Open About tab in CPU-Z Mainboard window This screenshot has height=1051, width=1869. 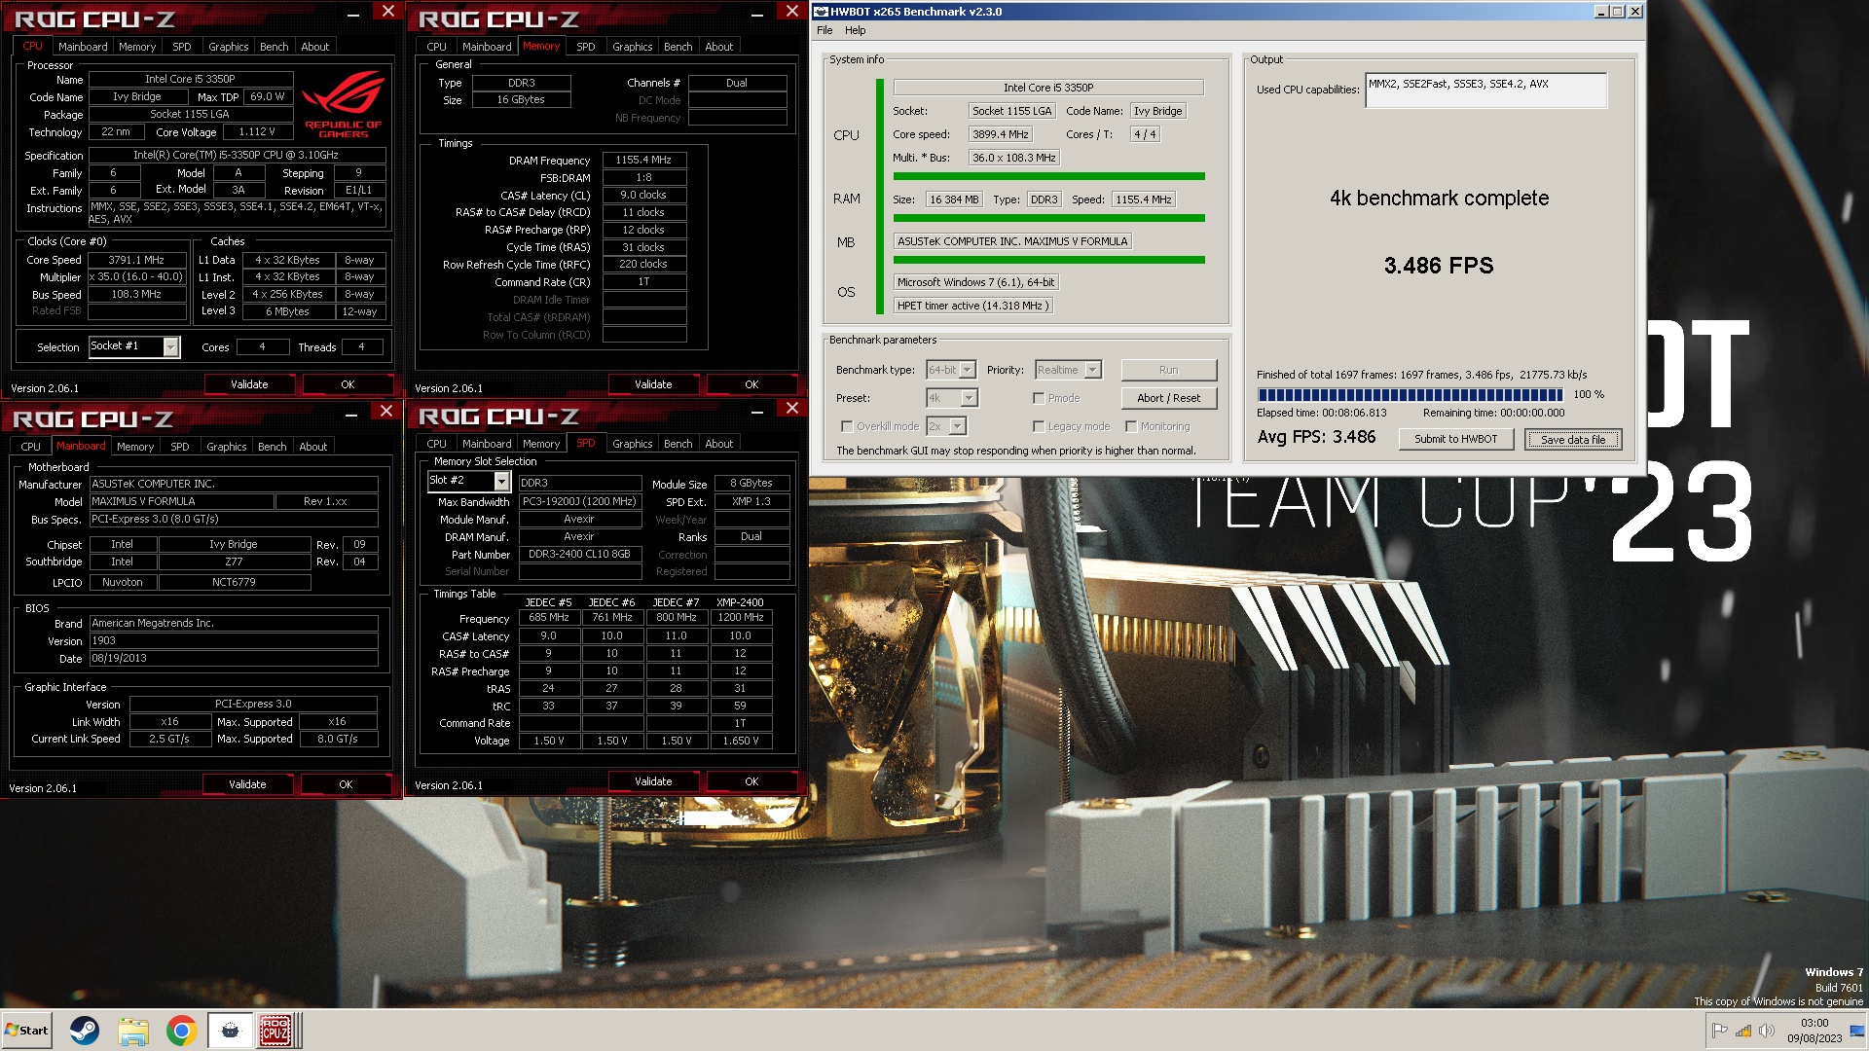pyautogui.click(x=312, y=447)
